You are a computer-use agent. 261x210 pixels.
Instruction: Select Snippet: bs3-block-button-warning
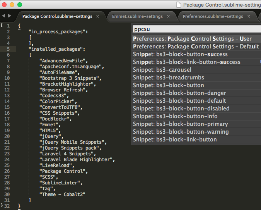pyautogui.click(x=197, y=132)
